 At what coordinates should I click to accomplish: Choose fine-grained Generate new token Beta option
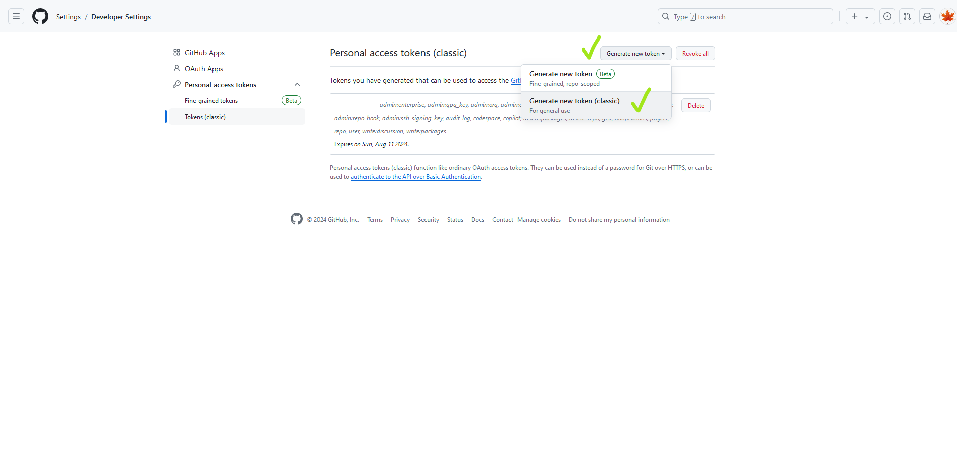pos(561,78)
